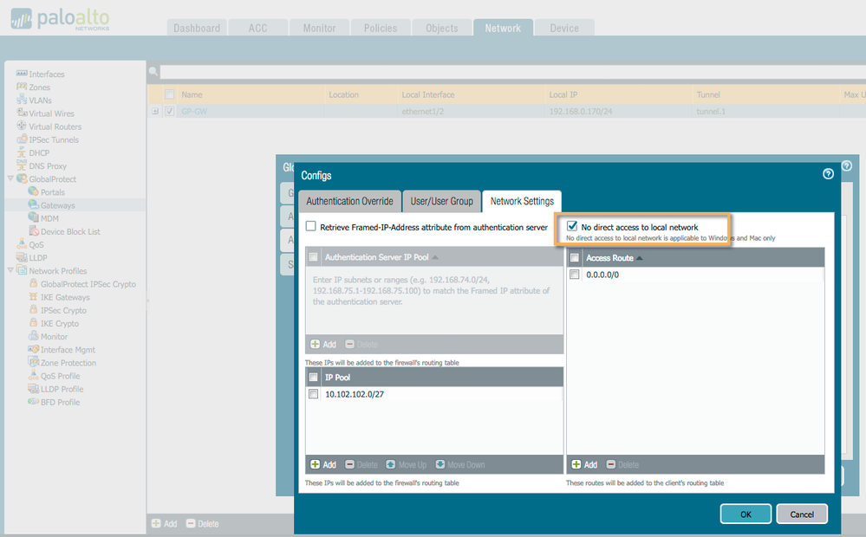Image resolution: width=866 pixels, height=537 pixels.
Task: Open the Interfaces sidebar item
Action: tap(47, 74)
